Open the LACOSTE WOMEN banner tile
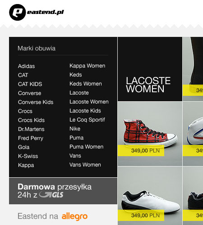 pos(150,69)
